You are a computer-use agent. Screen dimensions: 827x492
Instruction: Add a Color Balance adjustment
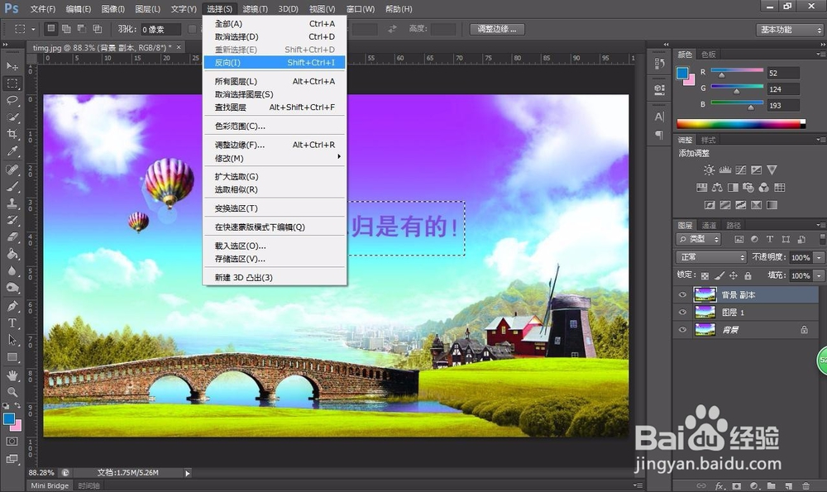tap(717, 187)
